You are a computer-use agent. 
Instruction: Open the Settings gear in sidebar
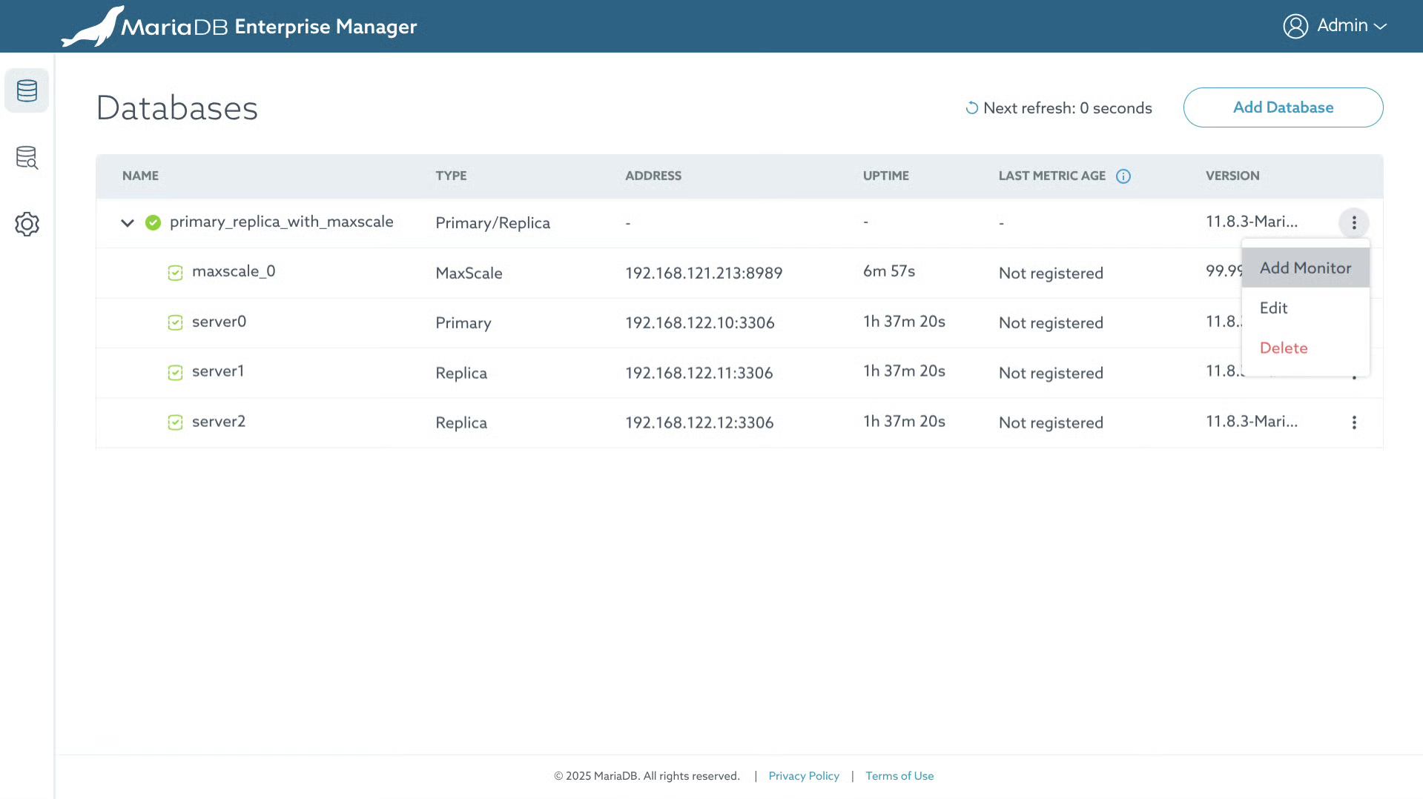[x=27, y=224]
